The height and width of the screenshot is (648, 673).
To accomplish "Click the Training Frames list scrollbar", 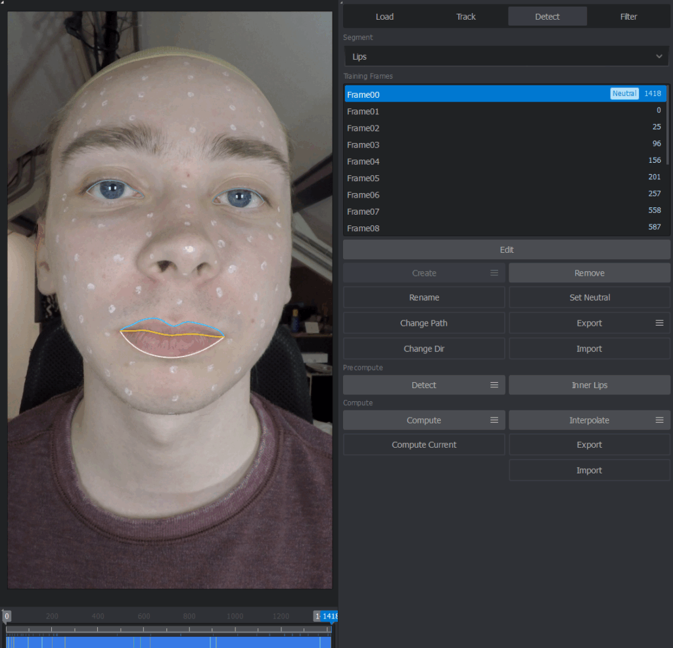I will [668, 125].
